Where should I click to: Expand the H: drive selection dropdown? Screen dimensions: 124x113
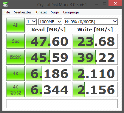(91, 21)
